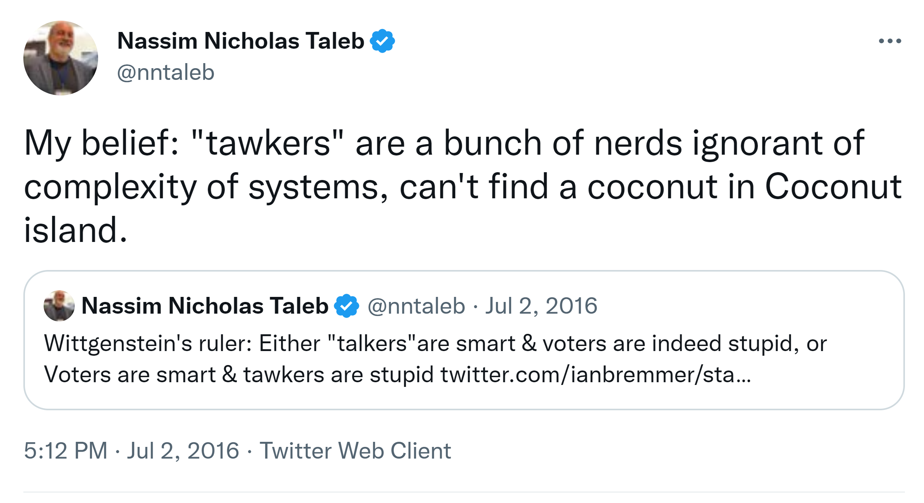
Task: Click the @nntaleb handle in quoted tweet
Action: 416,306
